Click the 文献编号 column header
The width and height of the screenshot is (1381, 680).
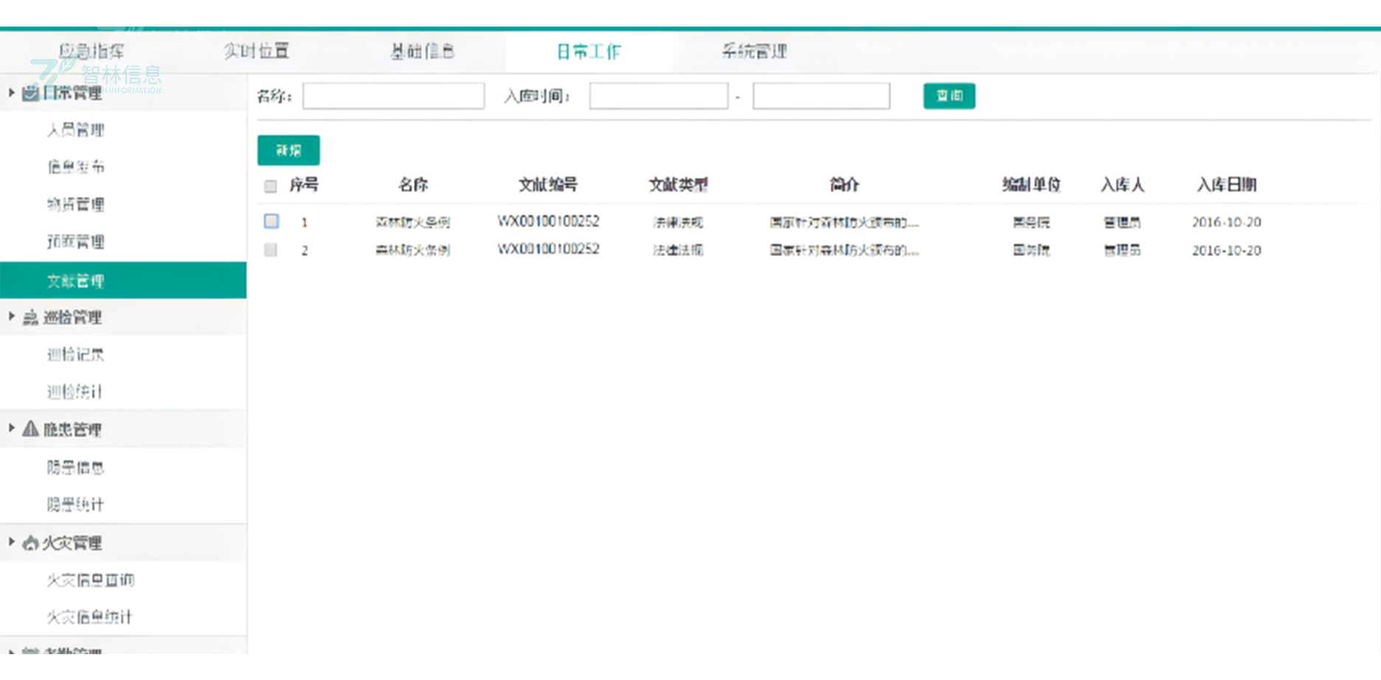point(548,184)
